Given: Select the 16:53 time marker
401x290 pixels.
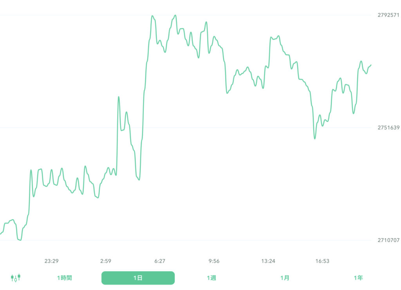Looking at the screenshot, I should pyautogui.click(x=322, y=261).
